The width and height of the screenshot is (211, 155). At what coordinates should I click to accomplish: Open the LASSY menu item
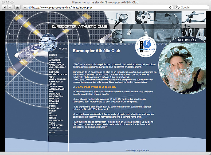tap(52, 133)
